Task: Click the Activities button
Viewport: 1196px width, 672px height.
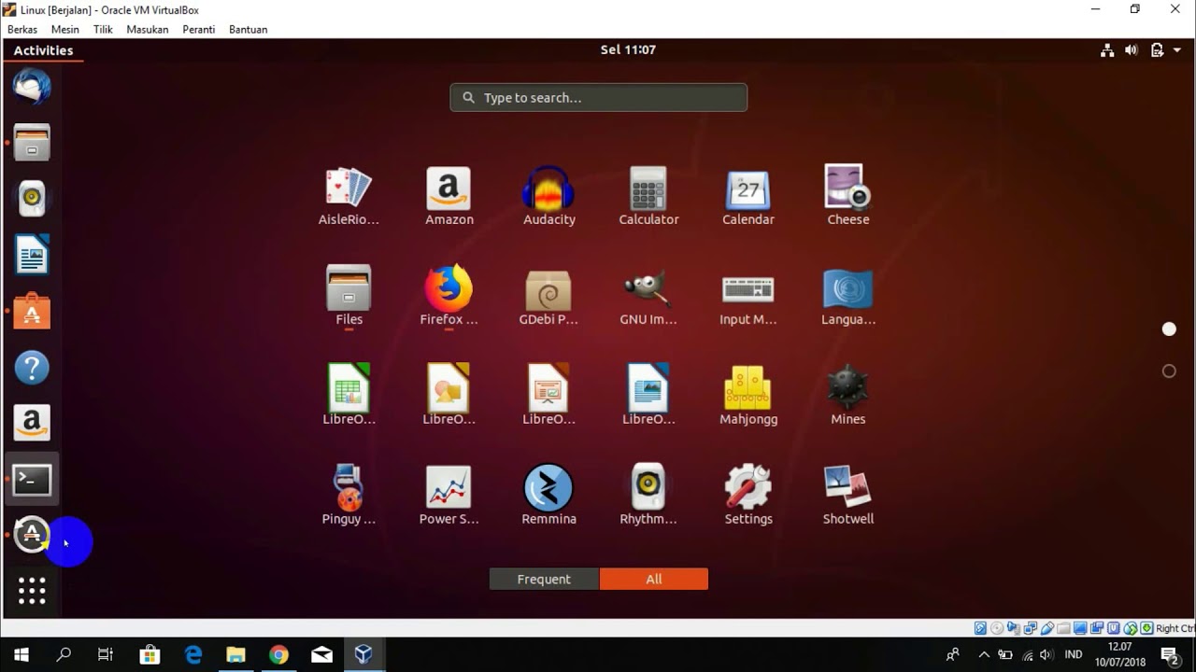Action: (x=43, y=50)
